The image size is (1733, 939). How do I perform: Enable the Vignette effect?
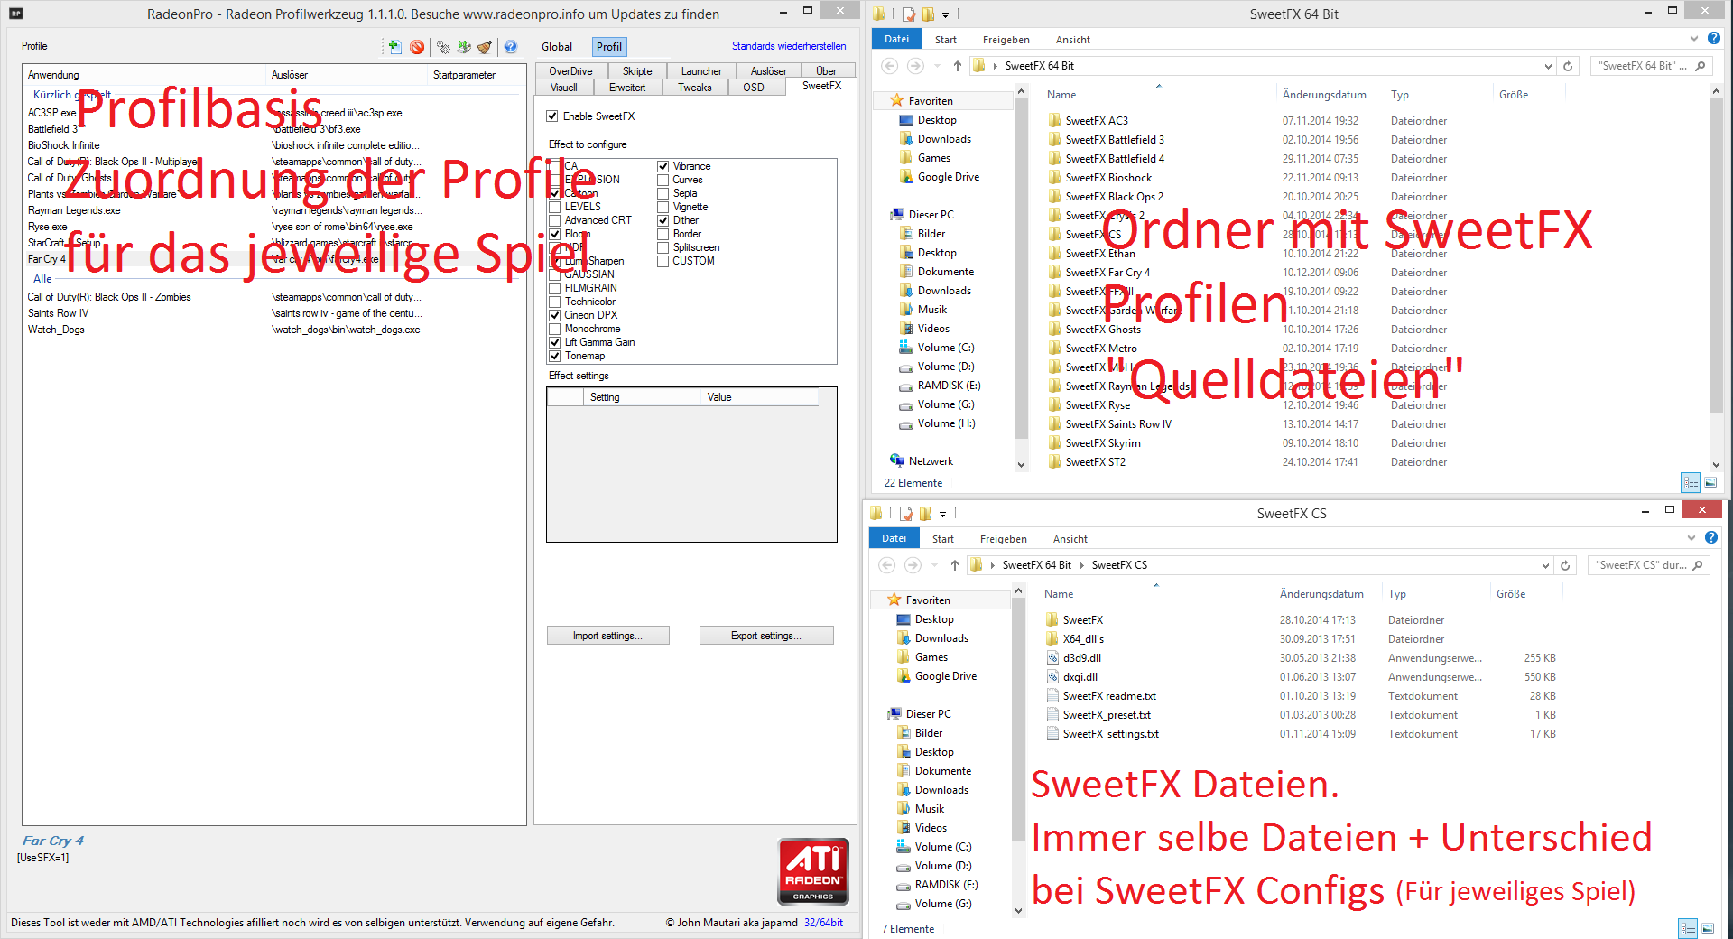(663, 207)
